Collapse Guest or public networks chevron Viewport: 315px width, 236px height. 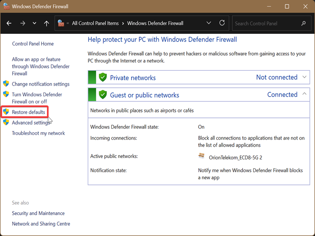(x=304, y=94)
